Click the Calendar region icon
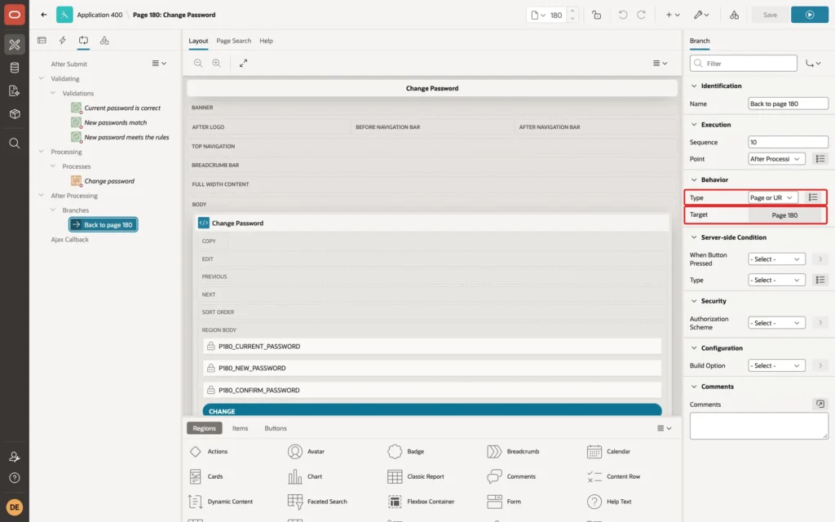 click(x=594, y=451)
